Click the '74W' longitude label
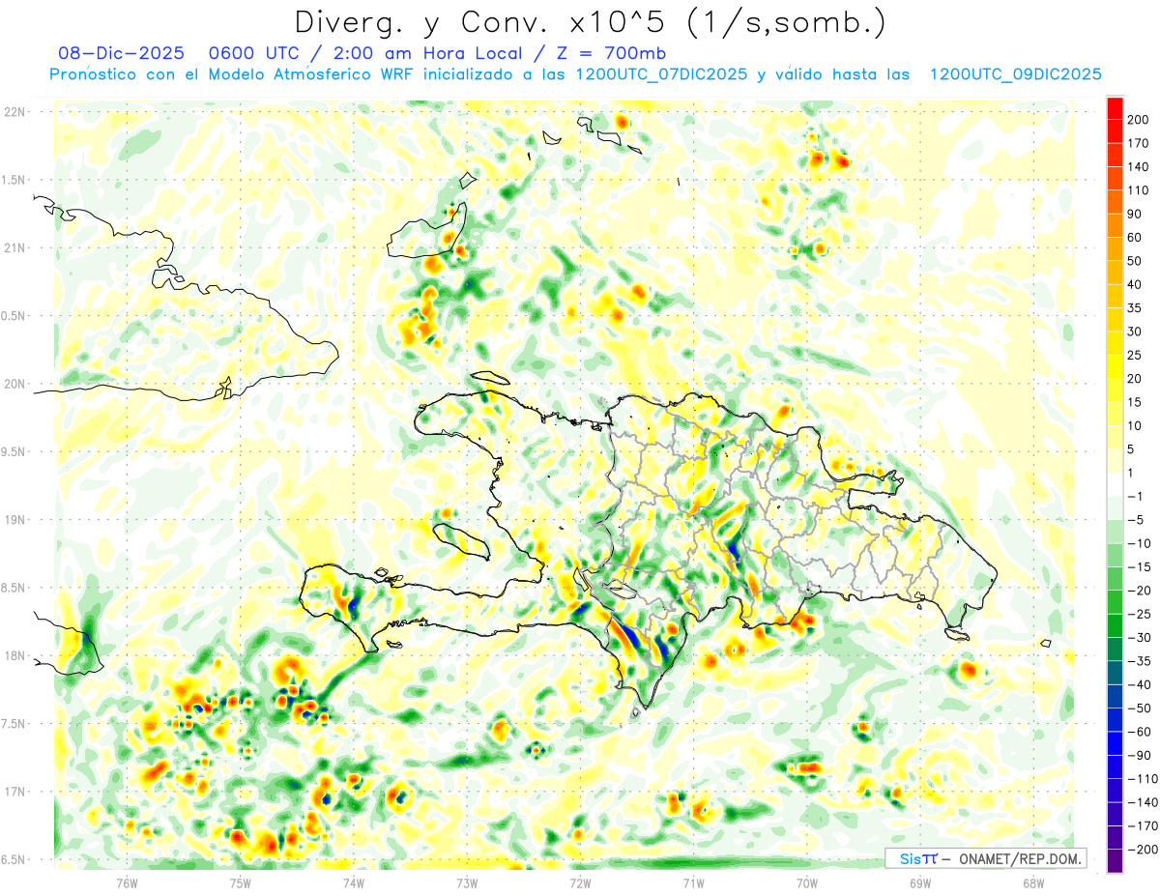 point(354,882)
